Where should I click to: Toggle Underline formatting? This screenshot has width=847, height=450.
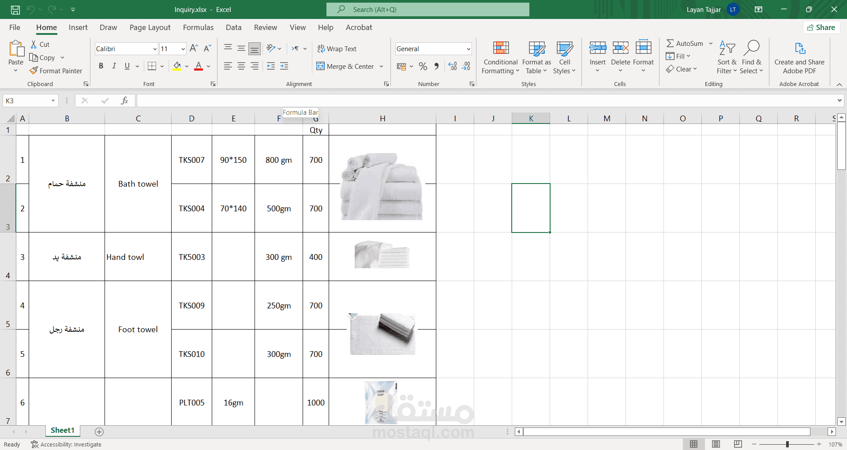pyautogui.click(x=127, y=66)
